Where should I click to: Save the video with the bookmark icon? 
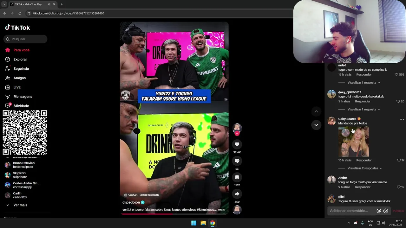(x=237, y=177)
